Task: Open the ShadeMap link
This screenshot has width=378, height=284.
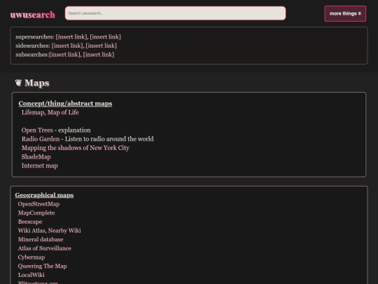Action: tap(36, 157)
